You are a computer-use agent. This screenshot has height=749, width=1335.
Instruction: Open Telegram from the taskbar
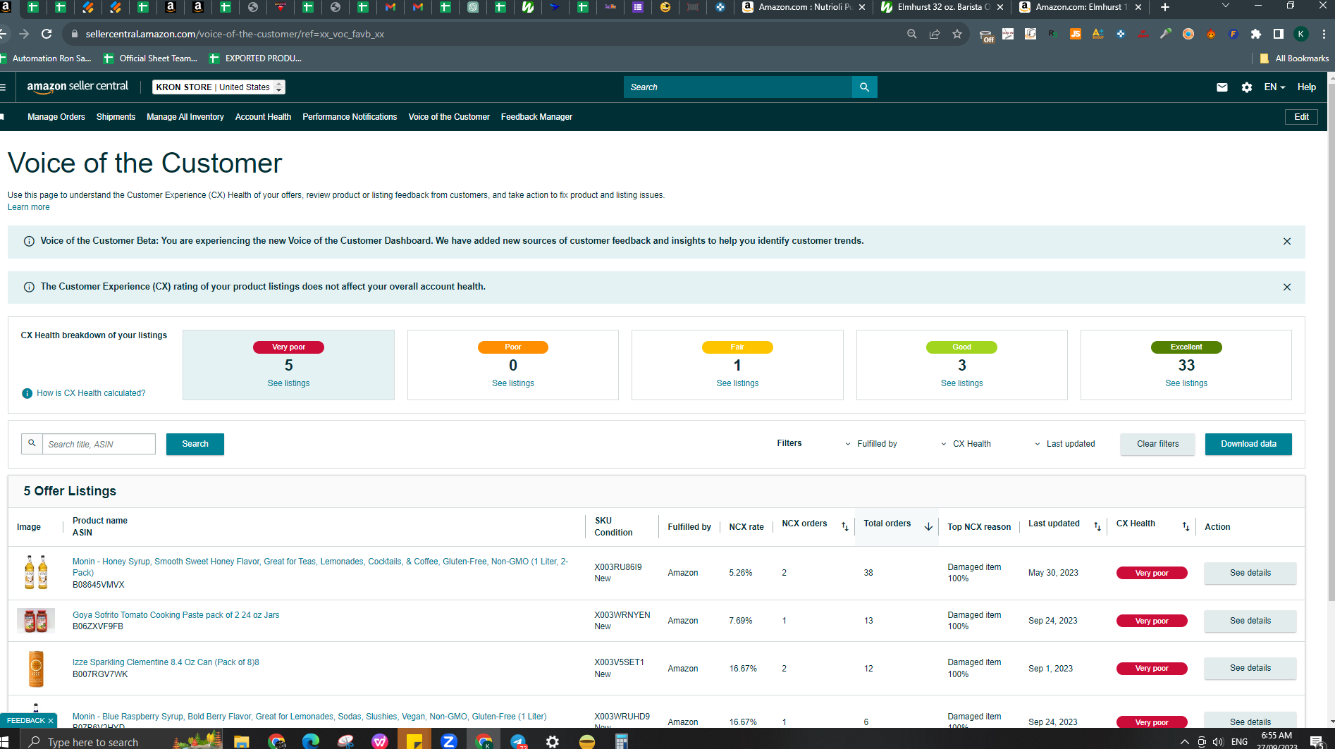[518, 741]
